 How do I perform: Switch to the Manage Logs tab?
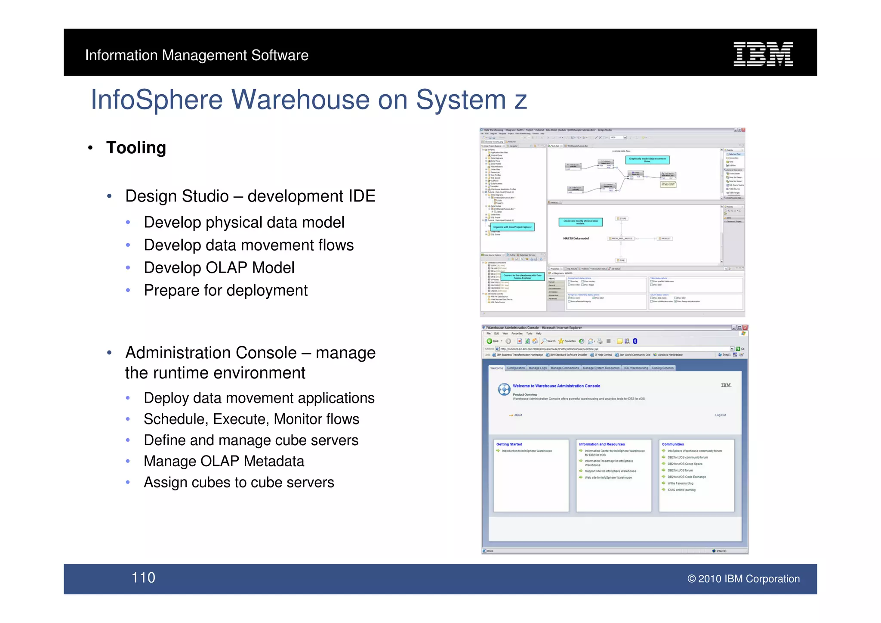coord(538,368)
